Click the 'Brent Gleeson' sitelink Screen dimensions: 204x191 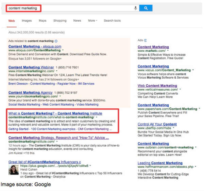click(x=18, y=84)
